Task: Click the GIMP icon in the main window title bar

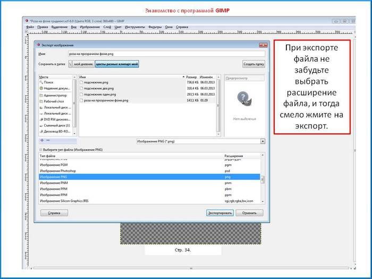Action: (x=27, y=21)
